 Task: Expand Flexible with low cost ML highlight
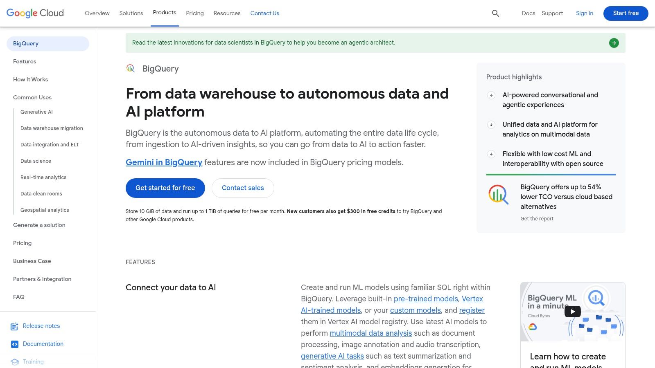pyautogui.click(x=491, y=154)
